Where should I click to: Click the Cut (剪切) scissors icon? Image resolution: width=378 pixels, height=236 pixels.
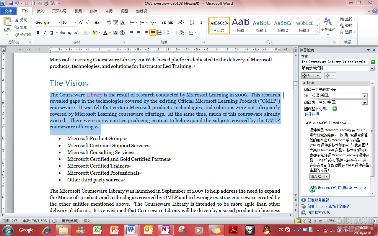[x=17, y=20]
